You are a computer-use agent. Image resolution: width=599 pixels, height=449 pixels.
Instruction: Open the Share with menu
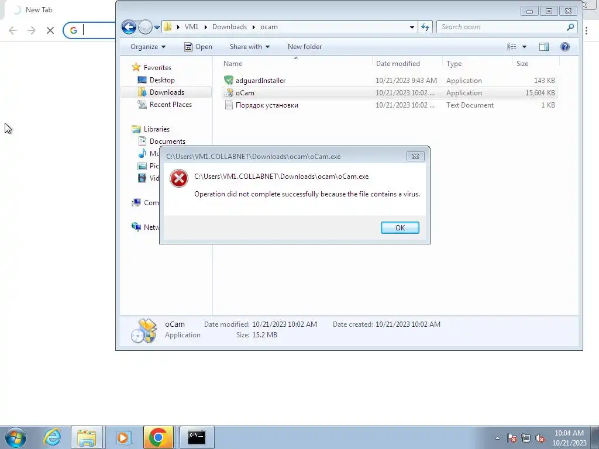[249, 47]
